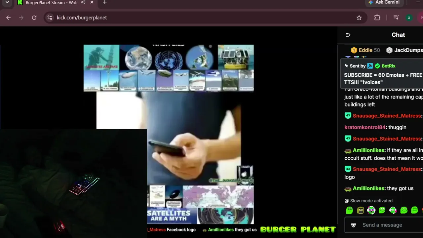Open BotRix profile from pinned message
Screen dimensions: 423x238
tap(388, 66)
